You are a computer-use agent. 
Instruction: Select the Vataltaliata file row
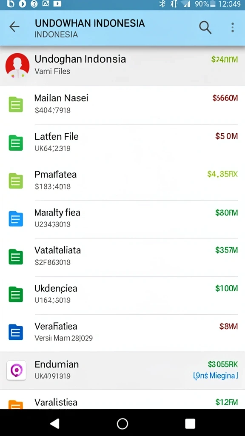(x=122, y=256)
